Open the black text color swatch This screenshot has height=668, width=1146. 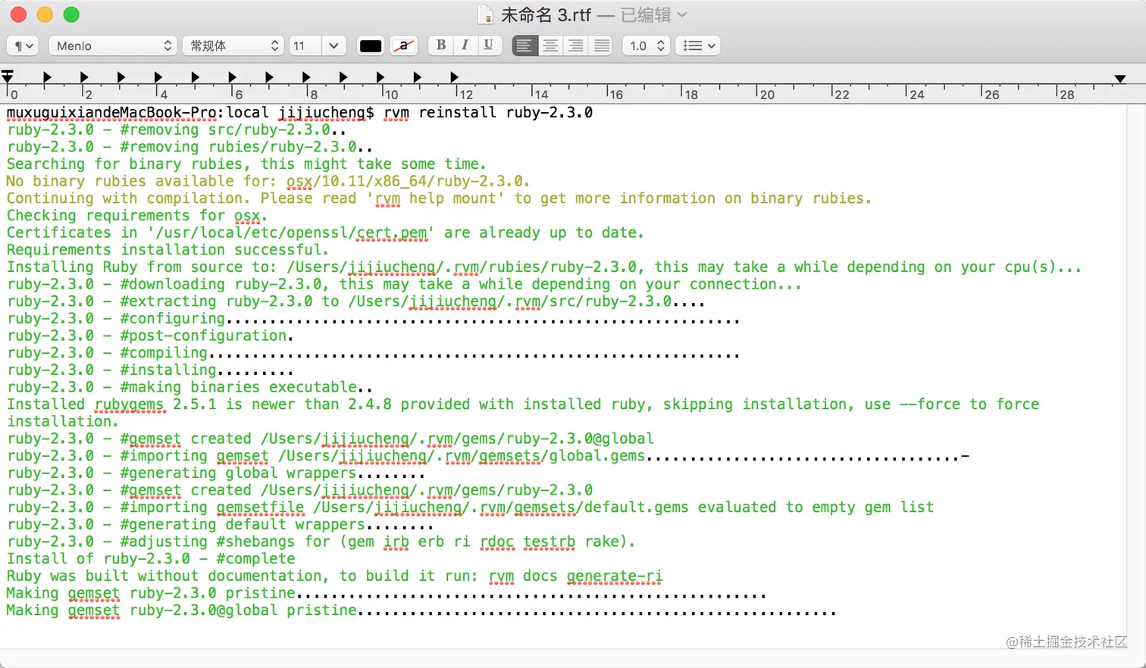(x=371, y=46)
